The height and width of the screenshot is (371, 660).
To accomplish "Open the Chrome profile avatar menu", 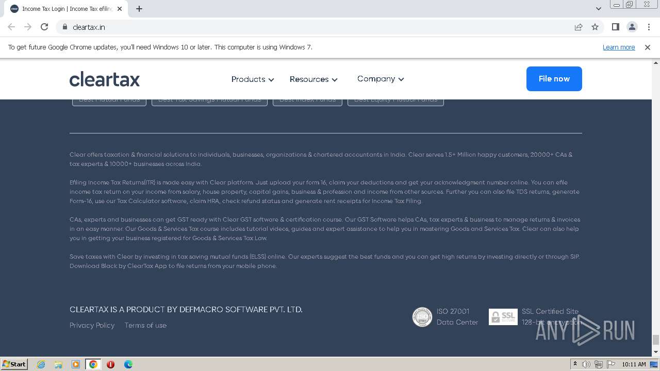I will point(632,27).
